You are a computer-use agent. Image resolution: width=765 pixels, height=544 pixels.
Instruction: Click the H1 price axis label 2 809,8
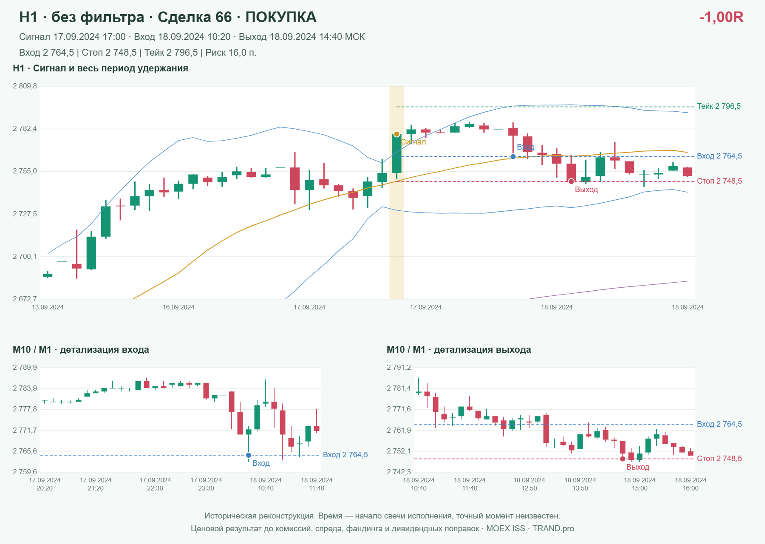coord(25,86)
